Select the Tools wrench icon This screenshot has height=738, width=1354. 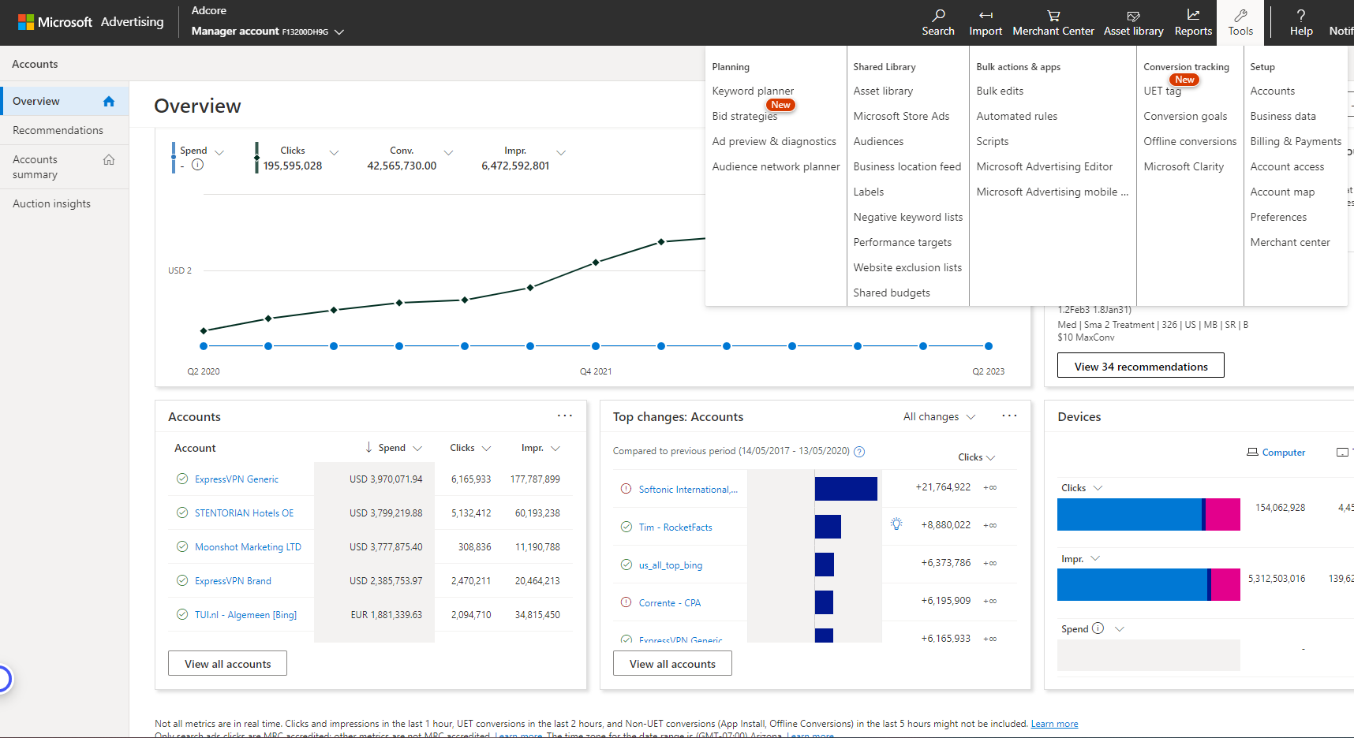[x=1240, y=17]
